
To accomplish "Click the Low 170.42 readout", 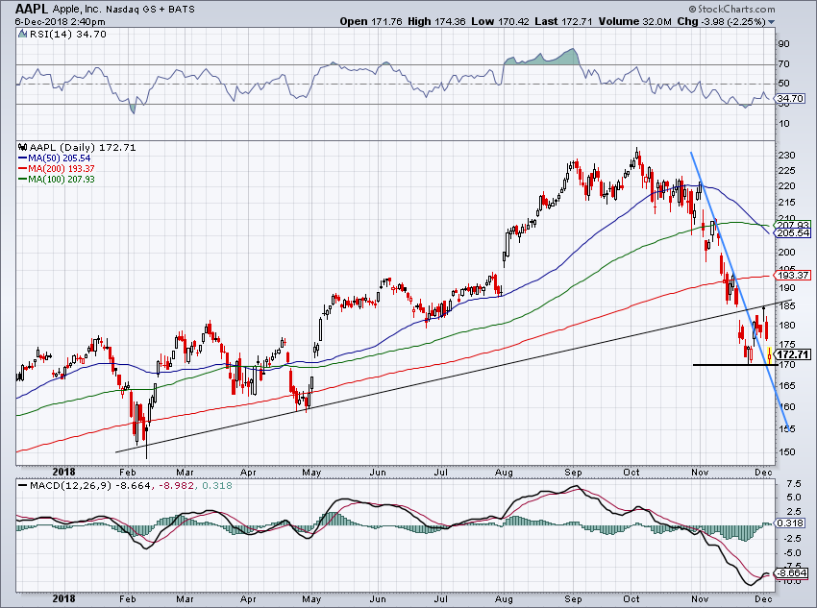I will (500, 21).
